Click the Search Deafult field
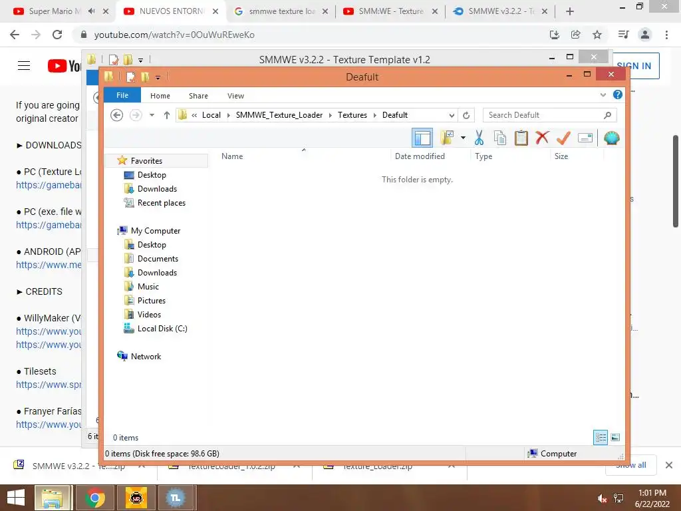Viewport: 681px width, 511px height. point(549,115)
